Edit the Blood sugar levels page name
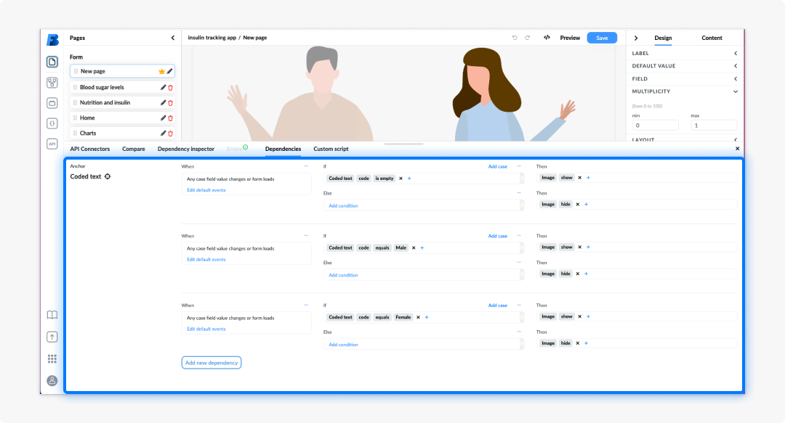 (164, 88)
